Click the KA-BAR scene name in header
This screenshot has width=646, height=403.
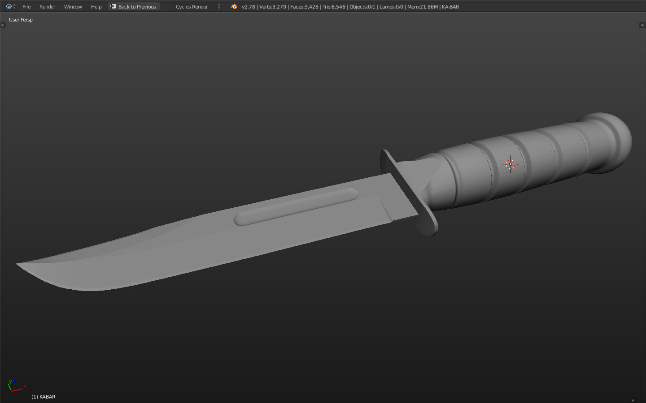450,7
